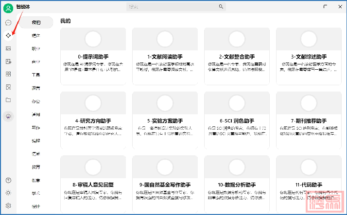Screen dimensions: 347x215
Task: Switch to the 写作 category
Action: pos(36,127)
